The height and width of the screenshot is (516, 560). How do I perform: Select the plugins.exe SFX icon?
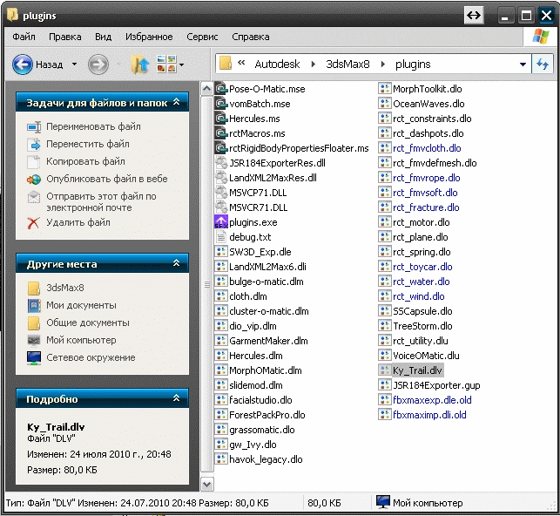point(221,222)
